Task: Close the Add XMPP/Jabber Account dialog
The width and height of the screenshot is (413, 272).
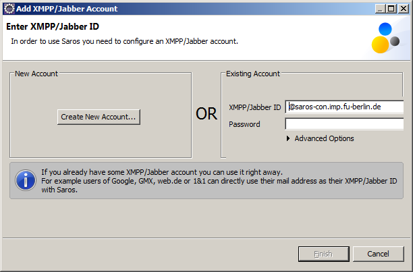Action: coord(404,9)
